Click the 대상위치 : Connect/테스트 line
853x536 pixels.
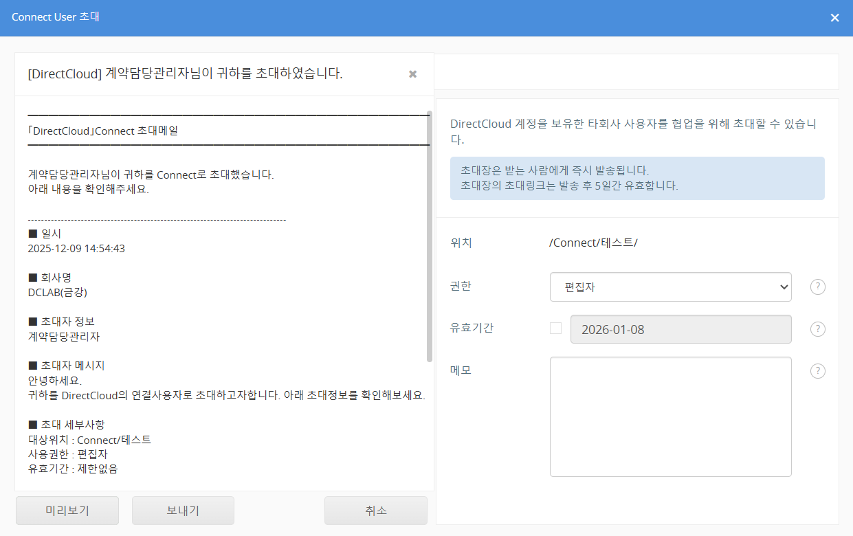89,440
